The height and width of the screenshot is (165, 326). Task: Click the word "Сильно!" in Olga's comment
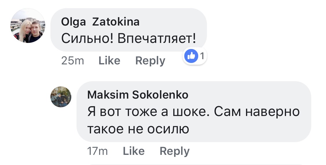coord(87,39)
